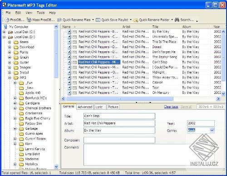Click into the Year field
The image size is (227, 176).
[201, 123]
